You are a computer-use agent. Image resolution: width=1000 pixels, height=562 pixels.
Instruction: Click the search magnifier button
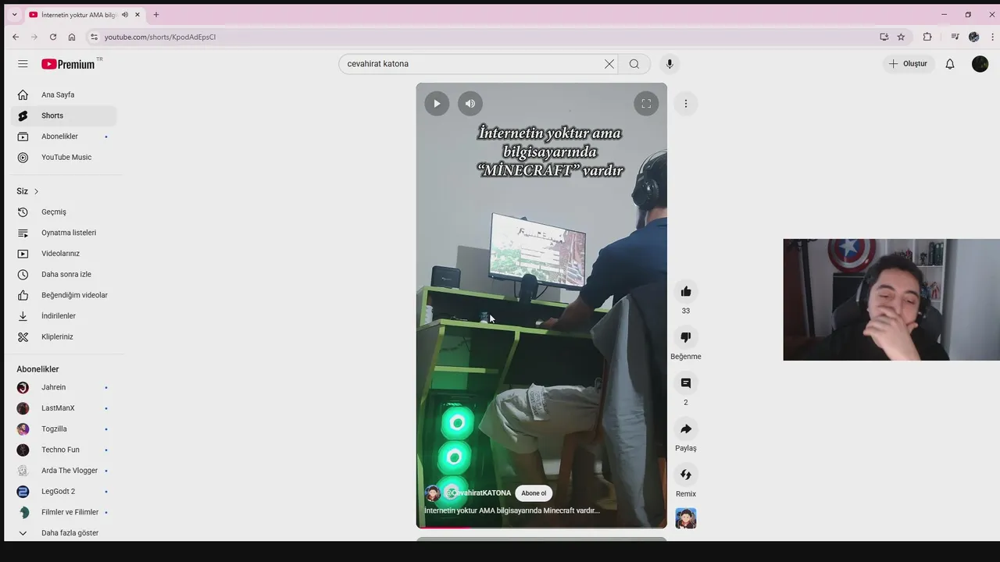tap(634, 64)
